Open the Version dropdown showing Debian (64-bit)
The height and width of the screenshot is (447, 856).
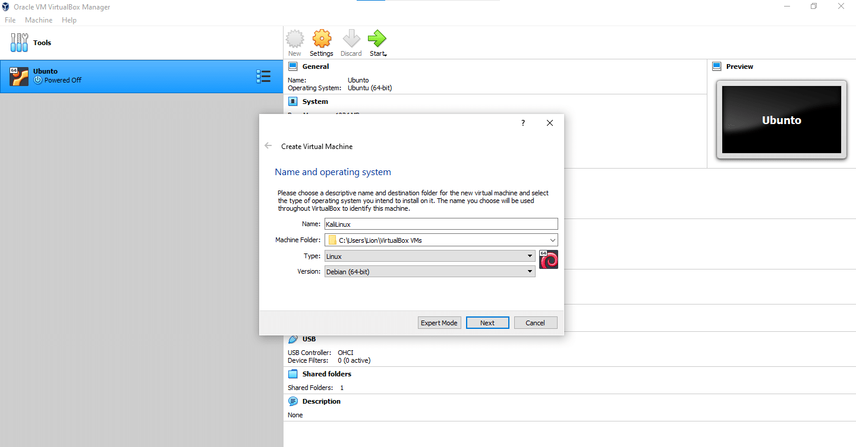[430, 271]
